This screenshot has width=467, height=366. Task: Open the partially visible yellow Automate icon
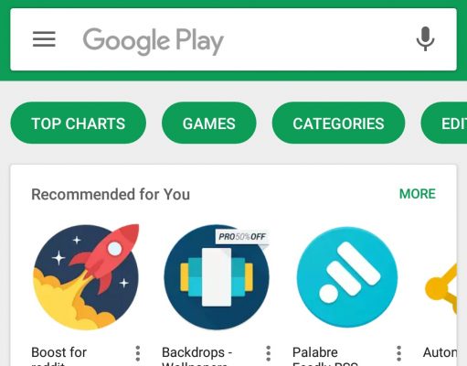pyautogui.click(x=440, y=288)
